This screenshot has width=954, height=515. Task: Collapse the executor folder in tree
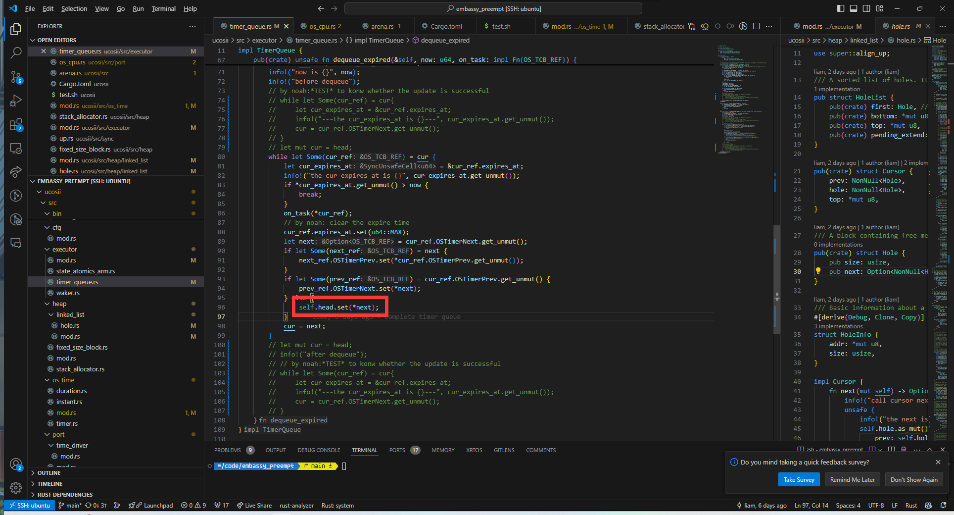click(115, 249)
